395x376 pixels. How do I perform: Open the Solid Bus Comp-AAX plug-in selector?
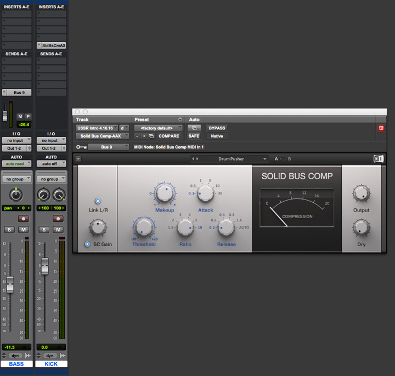(102, 136)
